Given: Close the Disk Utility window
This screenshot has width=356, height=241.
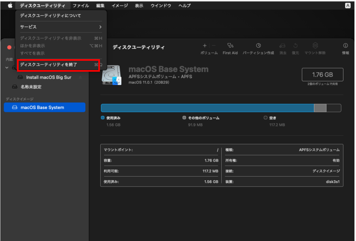Looking at the screenshot, I should pos(9,47).
